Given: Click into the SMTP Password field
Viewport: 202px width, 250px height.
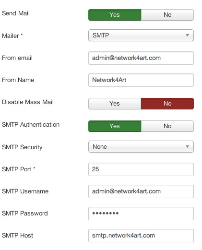Looking at the screenshot, I should click(141, 214).
